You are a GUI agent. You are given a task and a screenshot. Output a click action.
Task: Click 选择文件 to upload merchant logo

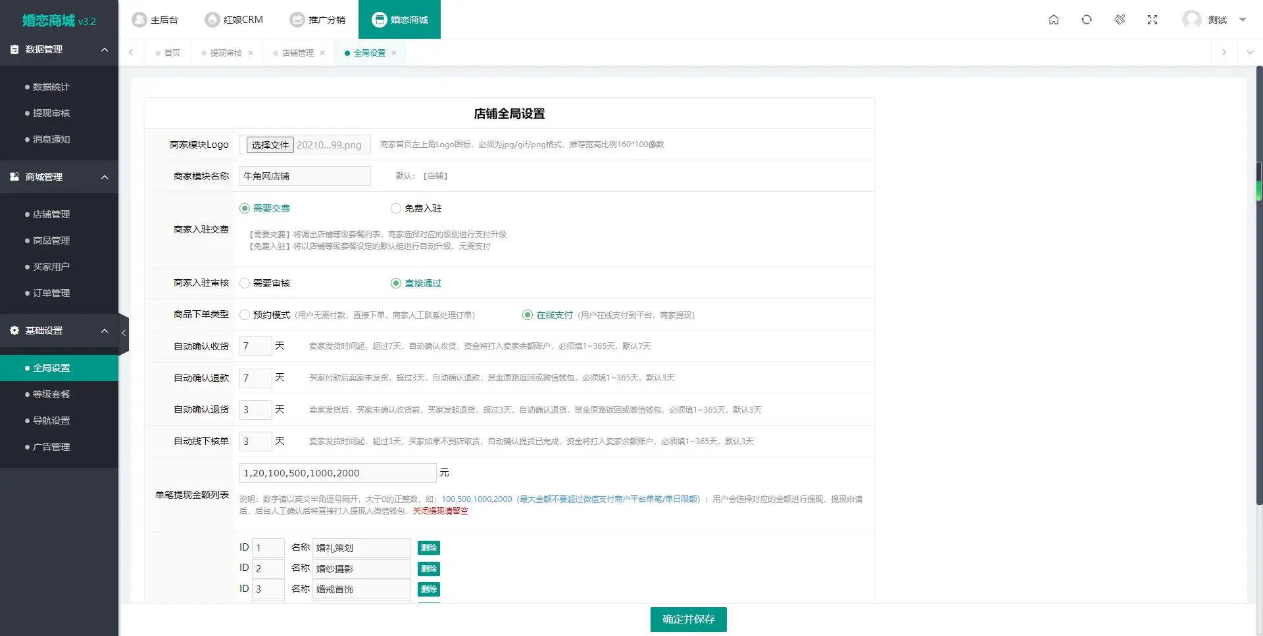click(x=269, y=144)
